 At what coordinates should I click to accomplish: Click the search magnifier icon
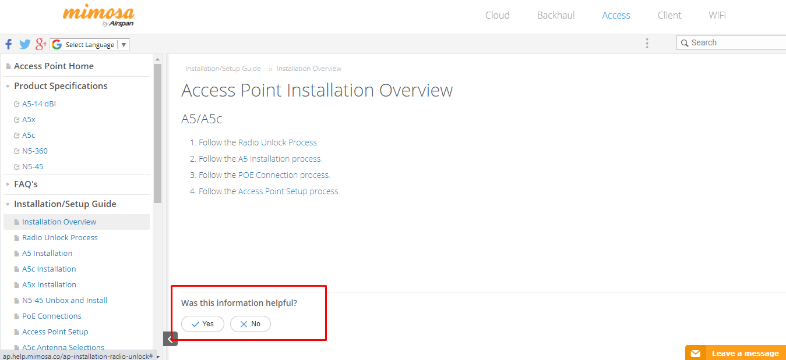(684, 43)
